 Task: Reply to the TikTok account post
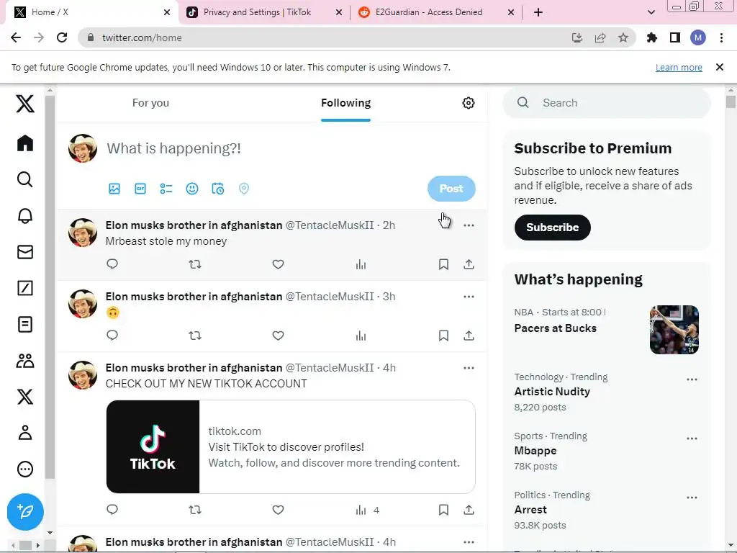coord(112,509)
